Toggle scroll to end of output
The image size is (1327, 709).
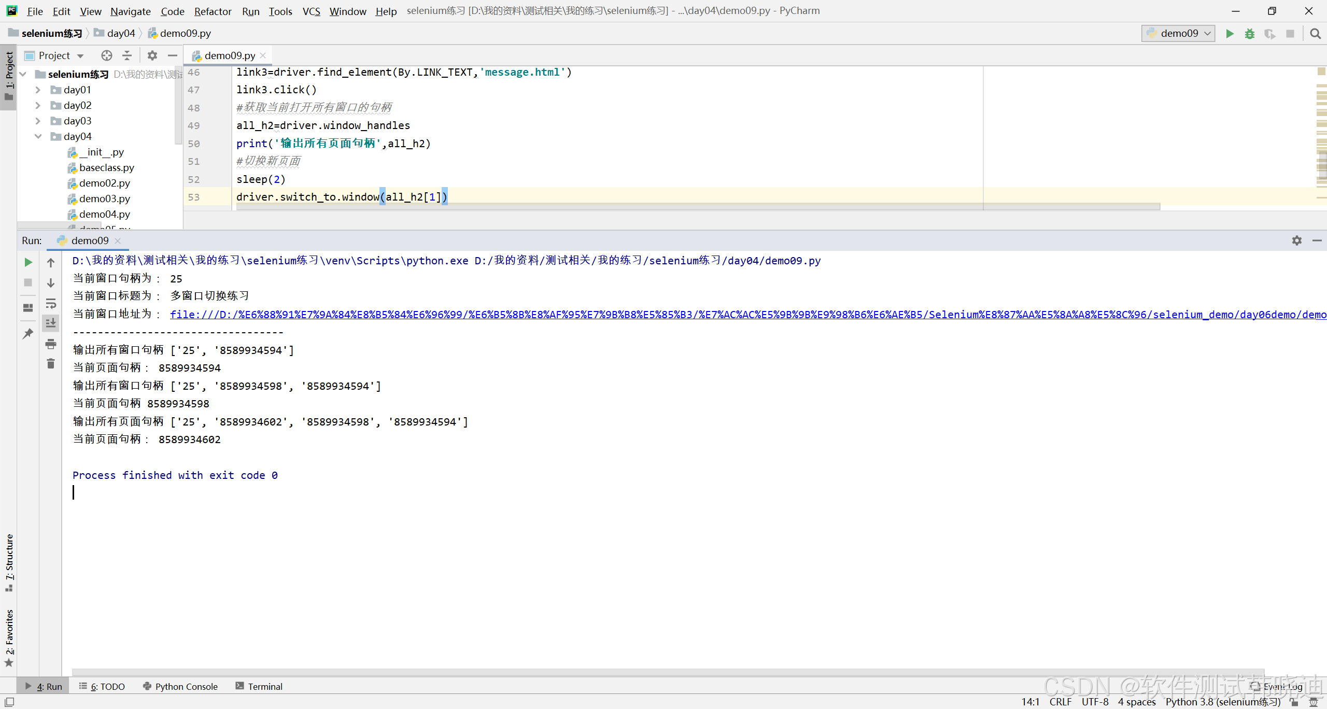click(x=51, y=323)
